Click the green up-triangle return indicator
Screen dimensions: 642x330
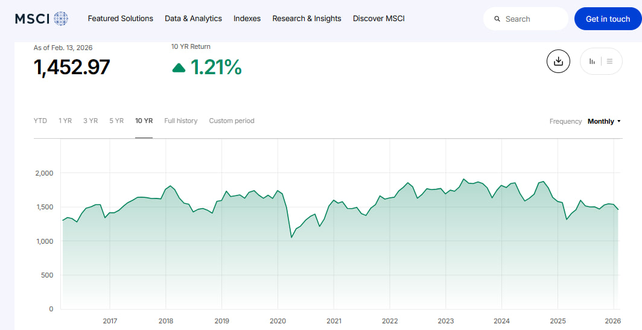coord(179,68)
